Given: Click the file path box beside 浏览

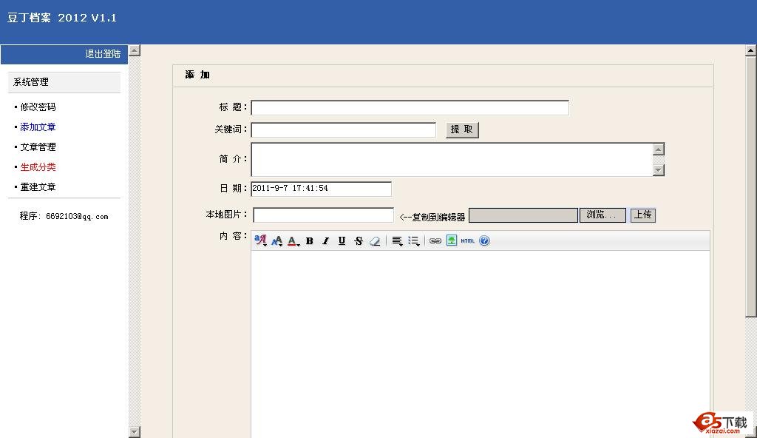Looking at the screenshot, I should tap(523, 215).
